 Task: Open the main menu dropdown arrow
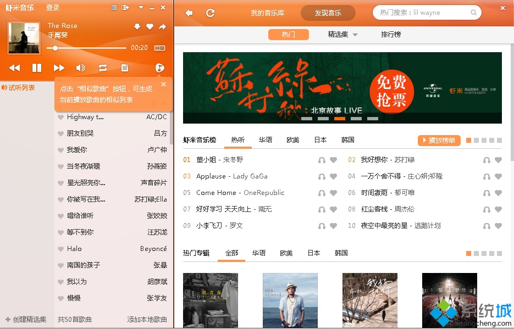point(141,7)
